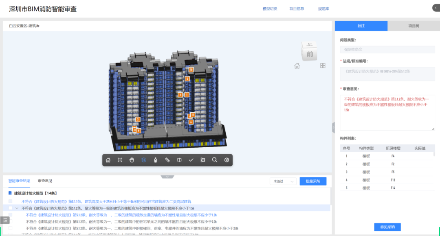This screenshot has height=236, width=440.
Task: Open 规范库 in top navigation
Action: pos(323,9)
